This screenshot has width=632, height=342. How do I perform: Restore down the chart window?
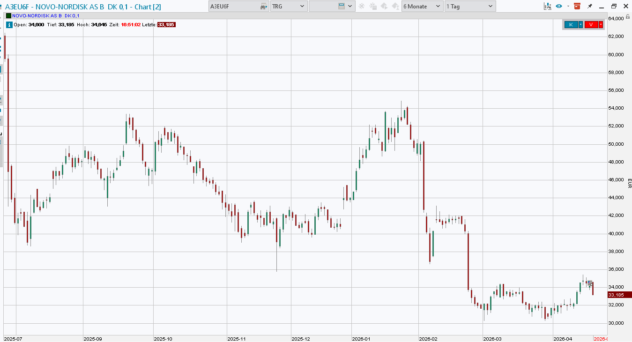coord(614,6)
